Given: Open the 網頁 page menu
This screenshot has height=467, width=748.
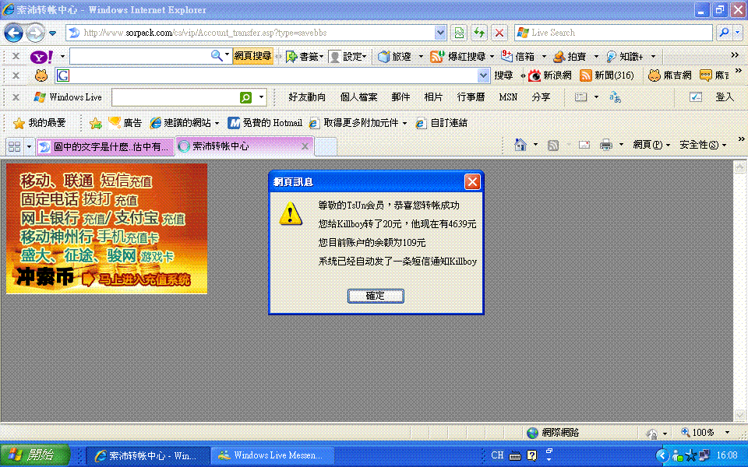Looking at the screenshot, I should pos(651,145).
